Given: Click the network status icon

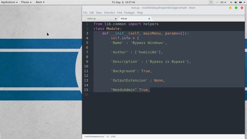Looking at the screenshot, I should pos(231,2).
